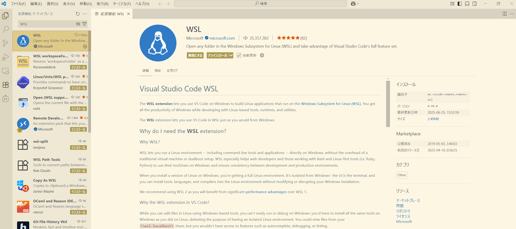Open the extensions view more actions menu

85,14
